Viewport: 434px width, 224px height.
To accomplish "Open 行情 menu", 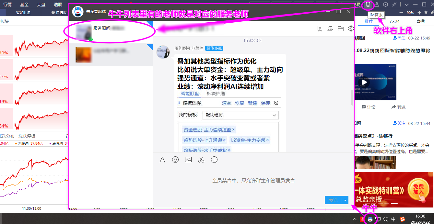I will click(x=7, y=5).
